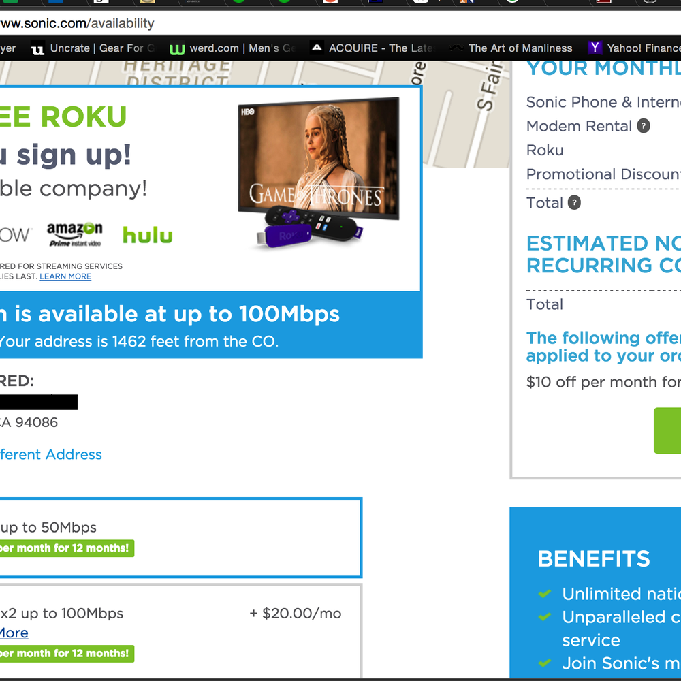
Task: Open the Uncrate bookmark icon
Action: pyautogui.click(x=37, y=48)
